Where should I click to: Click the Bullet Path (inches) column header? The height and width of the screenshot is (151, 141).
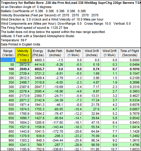55,53
